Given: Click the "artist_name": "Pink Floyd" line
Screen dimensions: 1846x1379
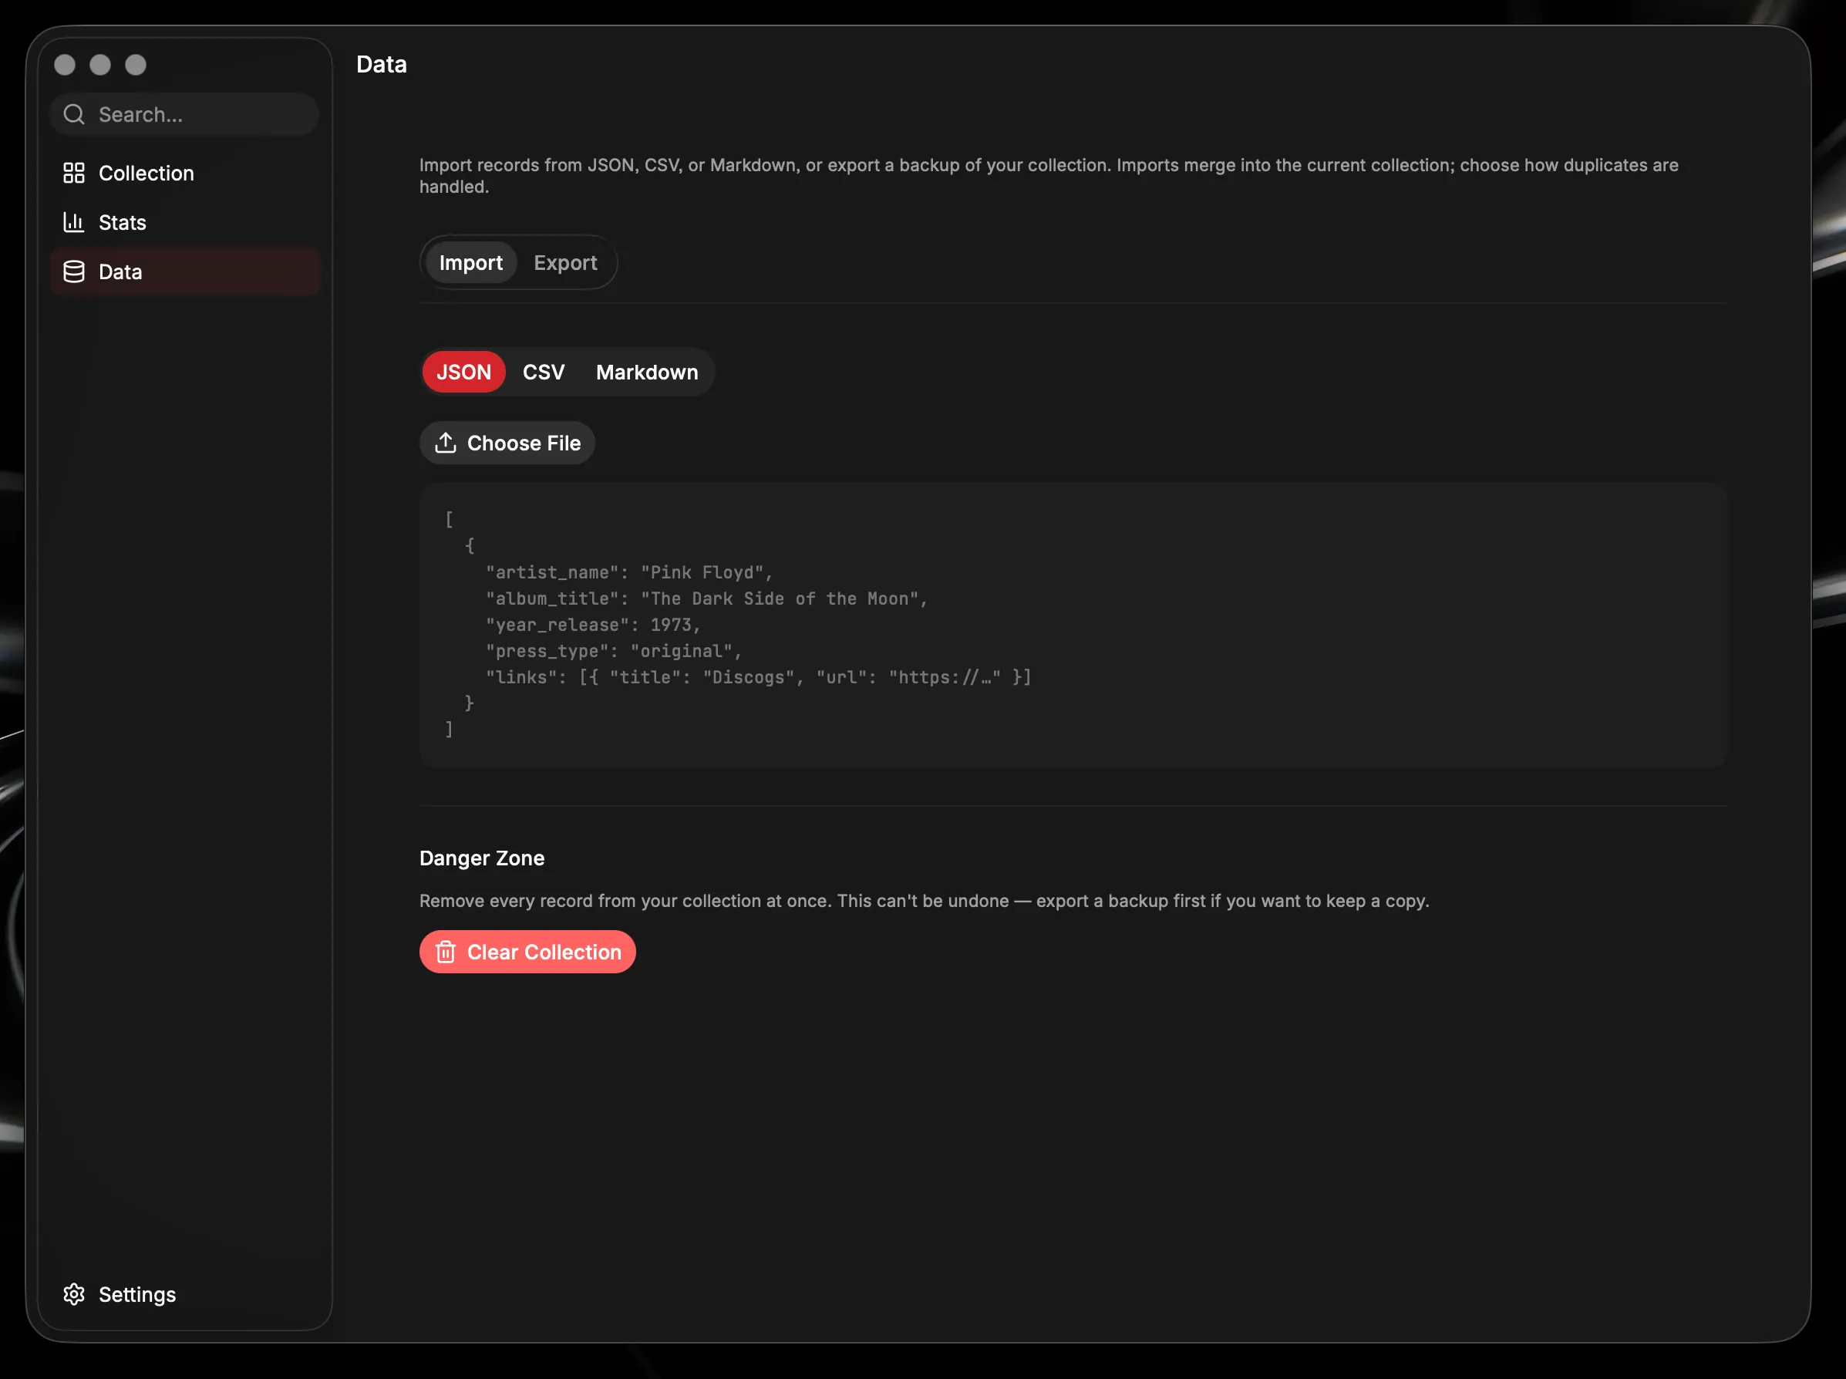Looking at the screenshot, I should [629, 571].
